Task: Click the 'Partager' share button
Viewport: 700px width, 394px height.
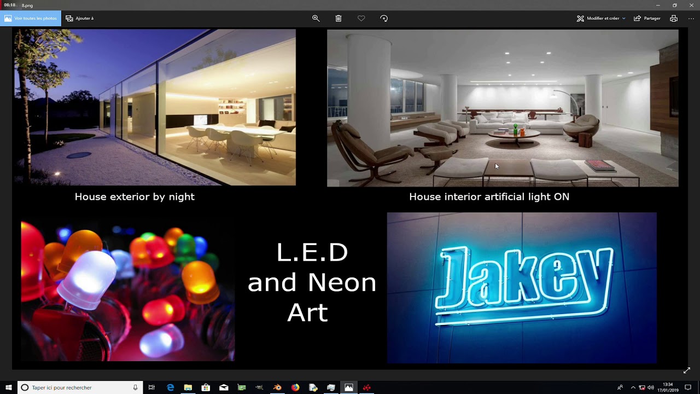Action: click(647, 18)
